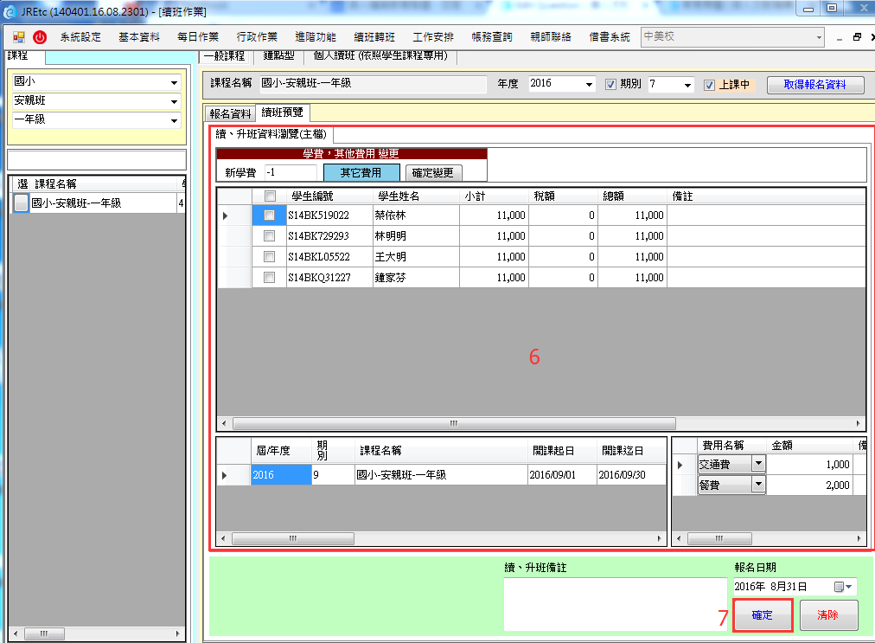The width and height of the screenshot is (875, 643).
Task: Click the 確定 confirm button
Action: pyautogui.click(x=762, y=615)
